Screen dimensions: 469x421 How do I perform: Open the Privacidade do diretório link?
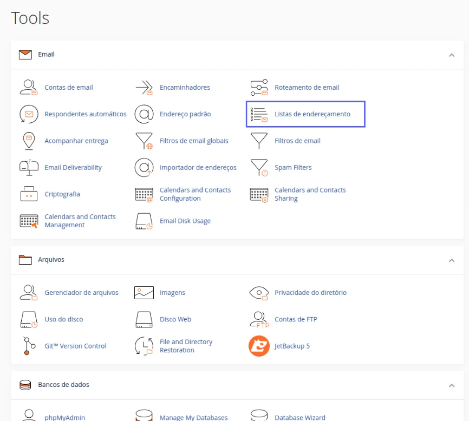(x=310, y=293)
